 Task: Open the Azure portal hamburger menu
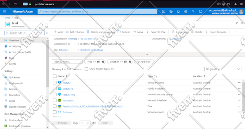4,11
